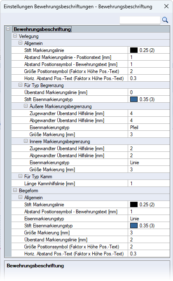Select the Pfeil Eisenmarkierungstyp value
The image size is (173, 281).
coord(149,128)
